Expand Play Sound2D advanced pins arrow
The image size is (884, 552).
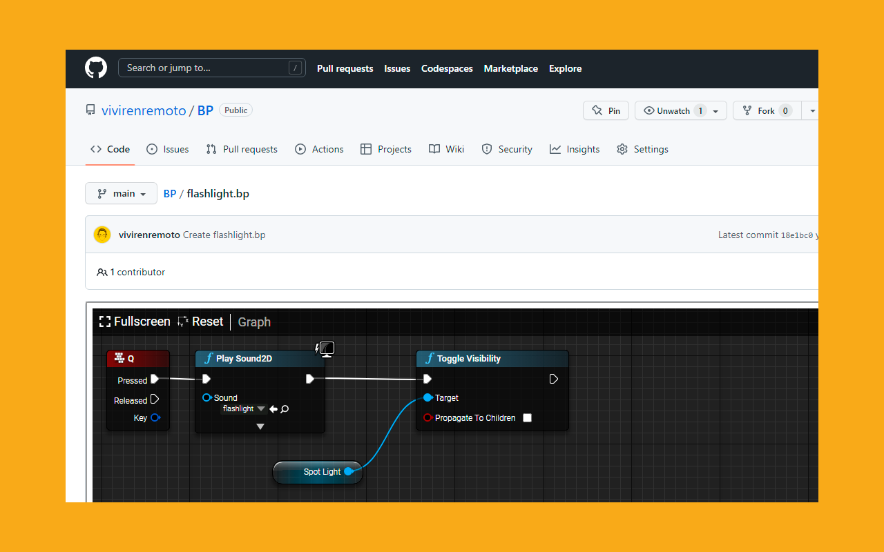tap(260, 427)
